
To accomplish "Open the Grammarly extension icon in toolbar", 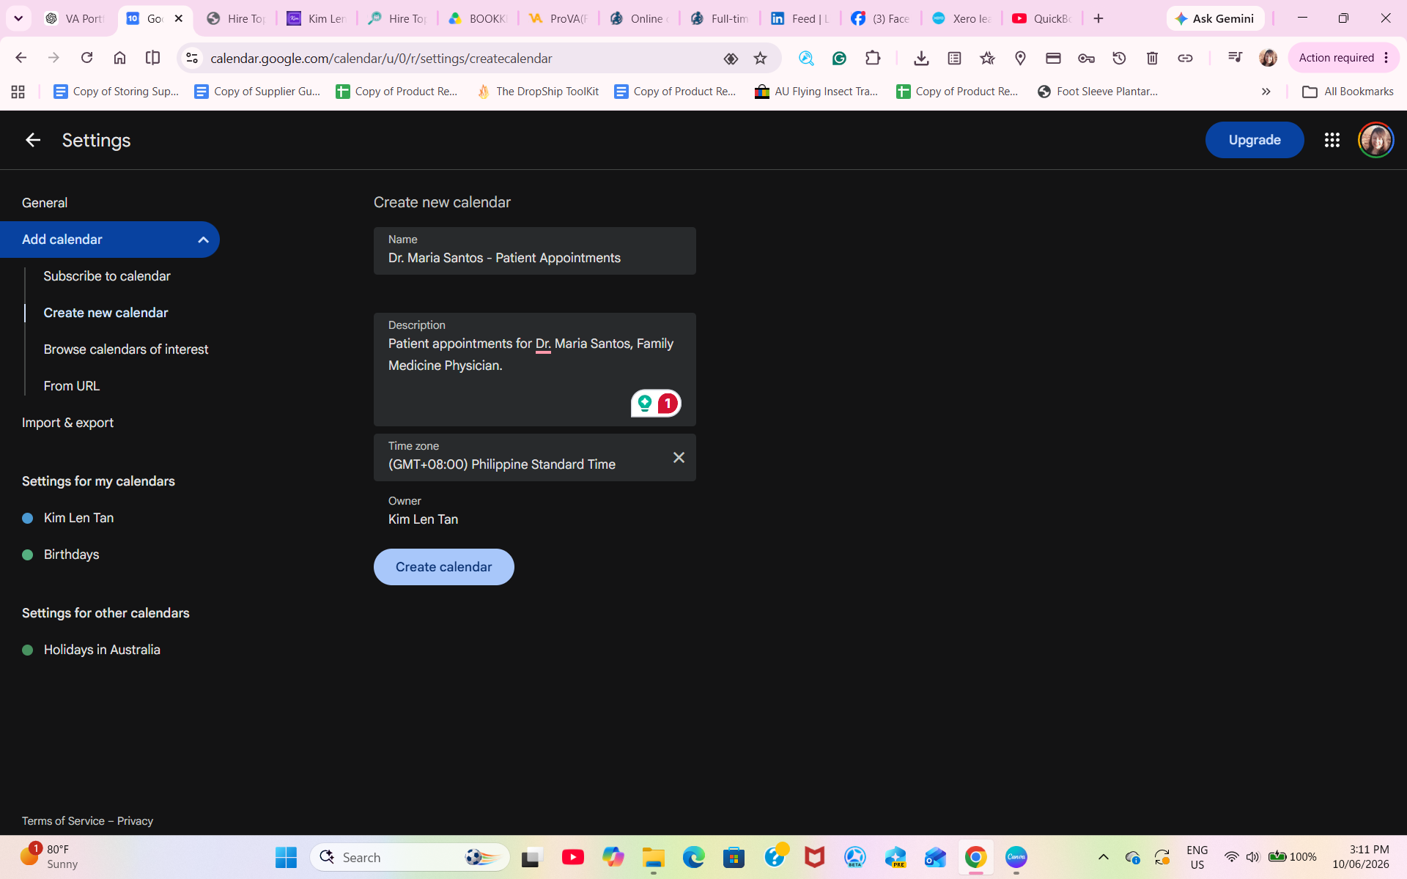I will click(x=839, y=58).
